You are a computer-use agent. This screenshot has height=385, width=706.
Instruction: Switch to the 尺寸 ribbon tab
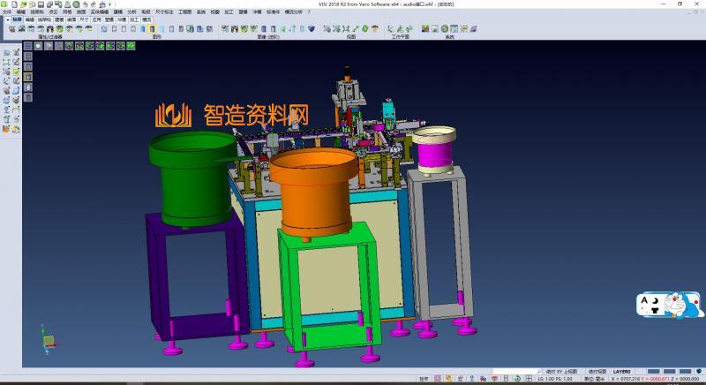83,19
